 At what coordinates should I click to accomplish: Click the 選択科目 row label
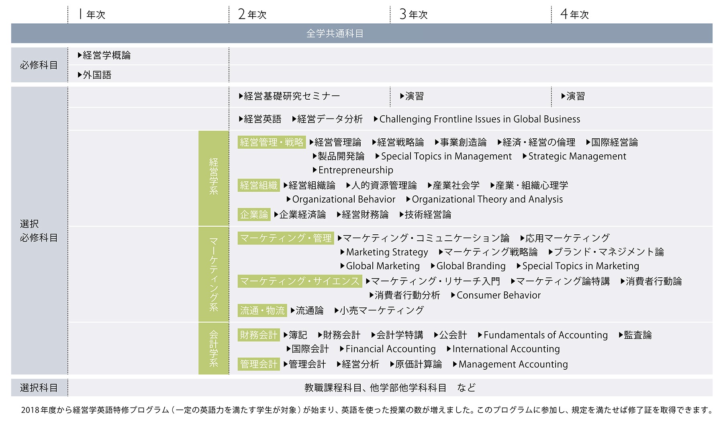[39, 388]
